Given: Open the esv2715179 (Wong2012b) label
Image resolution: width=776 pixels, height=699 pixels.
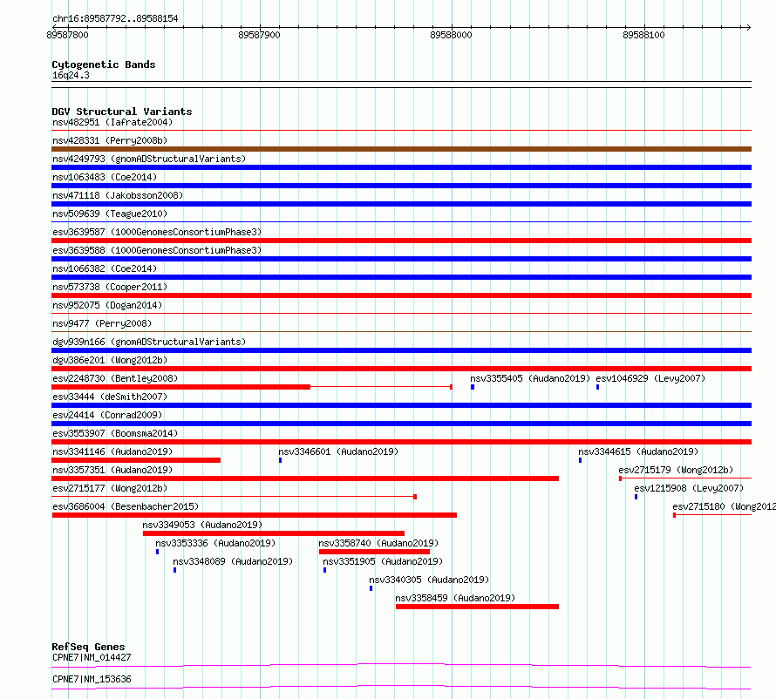Looking at the screenshot, I should (676, 470).
